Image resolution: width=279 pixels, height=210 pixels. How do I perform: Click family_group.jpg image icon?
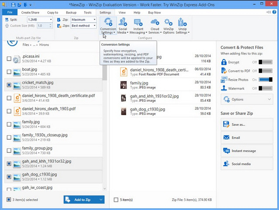(x=17, y=151)
